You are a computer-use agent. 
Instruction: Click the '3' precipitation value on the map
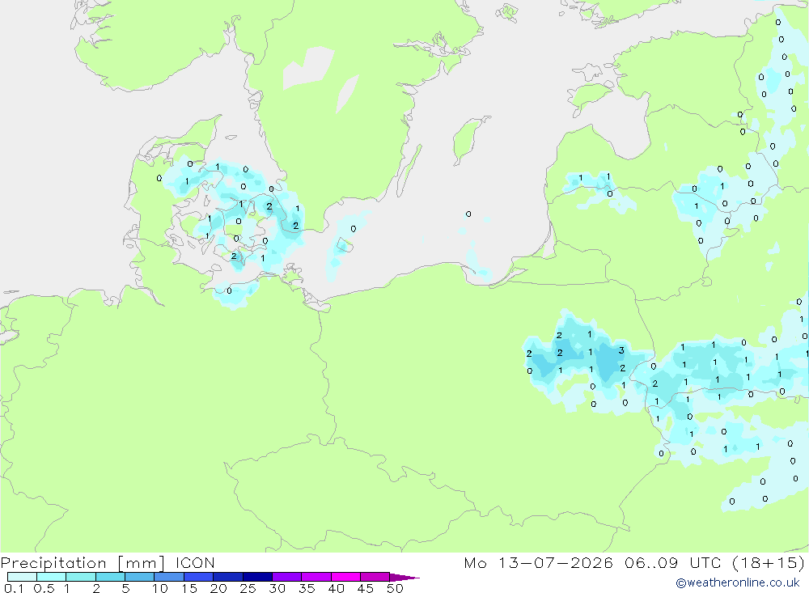point(621,350)
